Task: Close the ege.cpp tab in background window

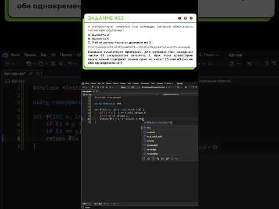Action: pos(38,74)
